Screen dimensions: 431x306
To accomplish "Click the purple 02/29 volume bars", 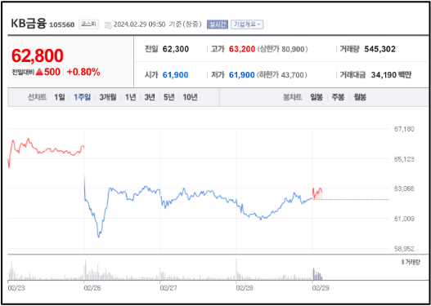I will click(317, 274).
